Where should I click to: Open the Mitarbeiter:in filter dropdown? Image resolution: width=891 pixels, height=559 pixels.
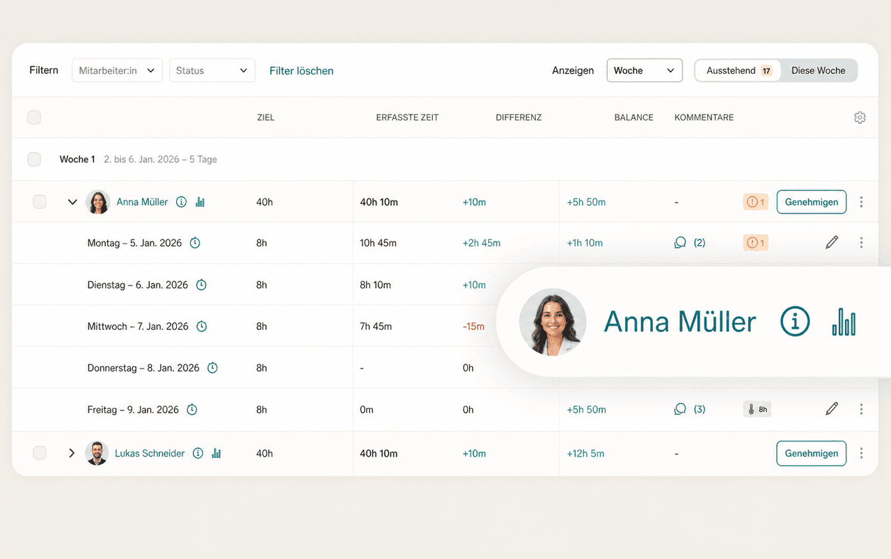pyautogui.click(x=117, y=70)
